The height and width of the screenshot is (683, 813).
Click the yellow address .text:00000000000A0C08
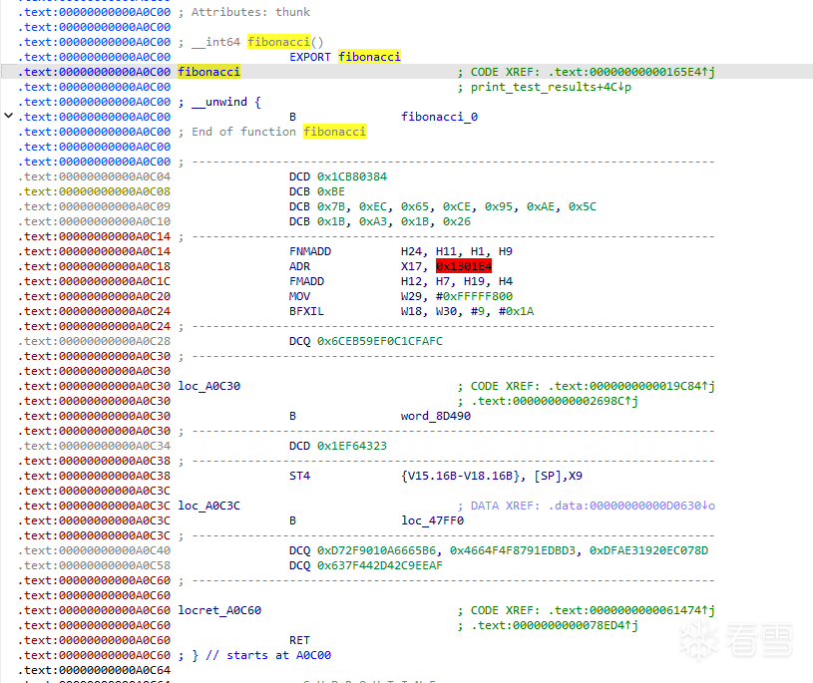coord(95,191)
